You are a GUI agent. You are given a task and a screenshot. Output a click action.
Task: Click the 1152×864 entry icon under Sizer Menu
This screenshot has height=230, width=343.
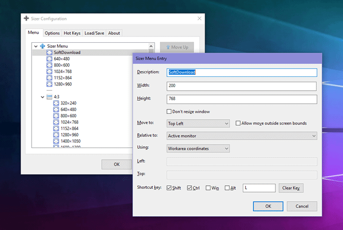49,78
